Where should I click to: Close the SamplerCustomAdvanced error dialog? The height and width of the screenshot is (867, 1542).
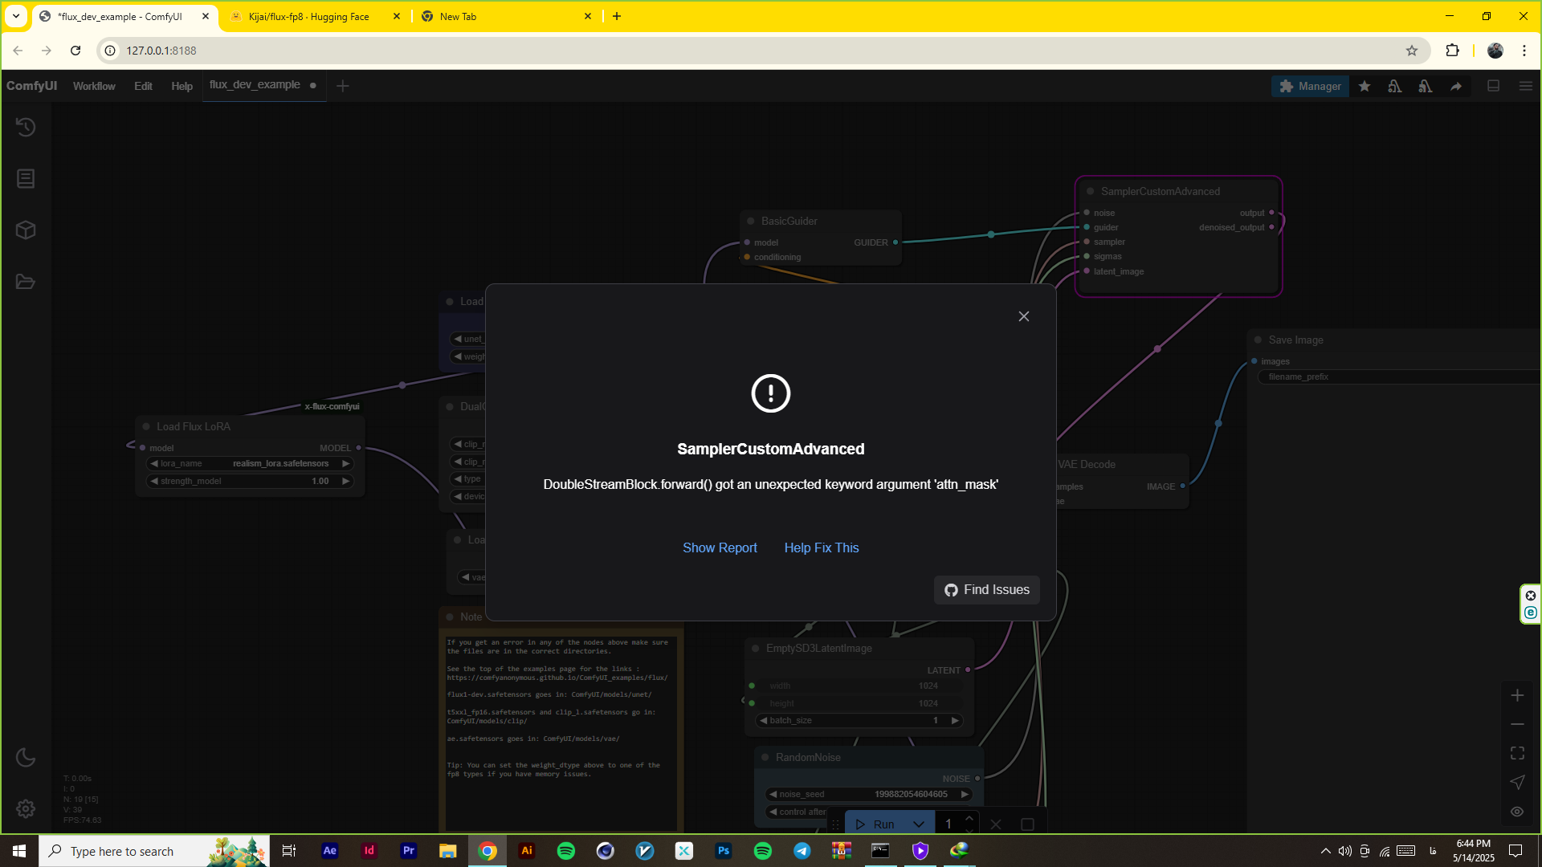pos(1024,316)
